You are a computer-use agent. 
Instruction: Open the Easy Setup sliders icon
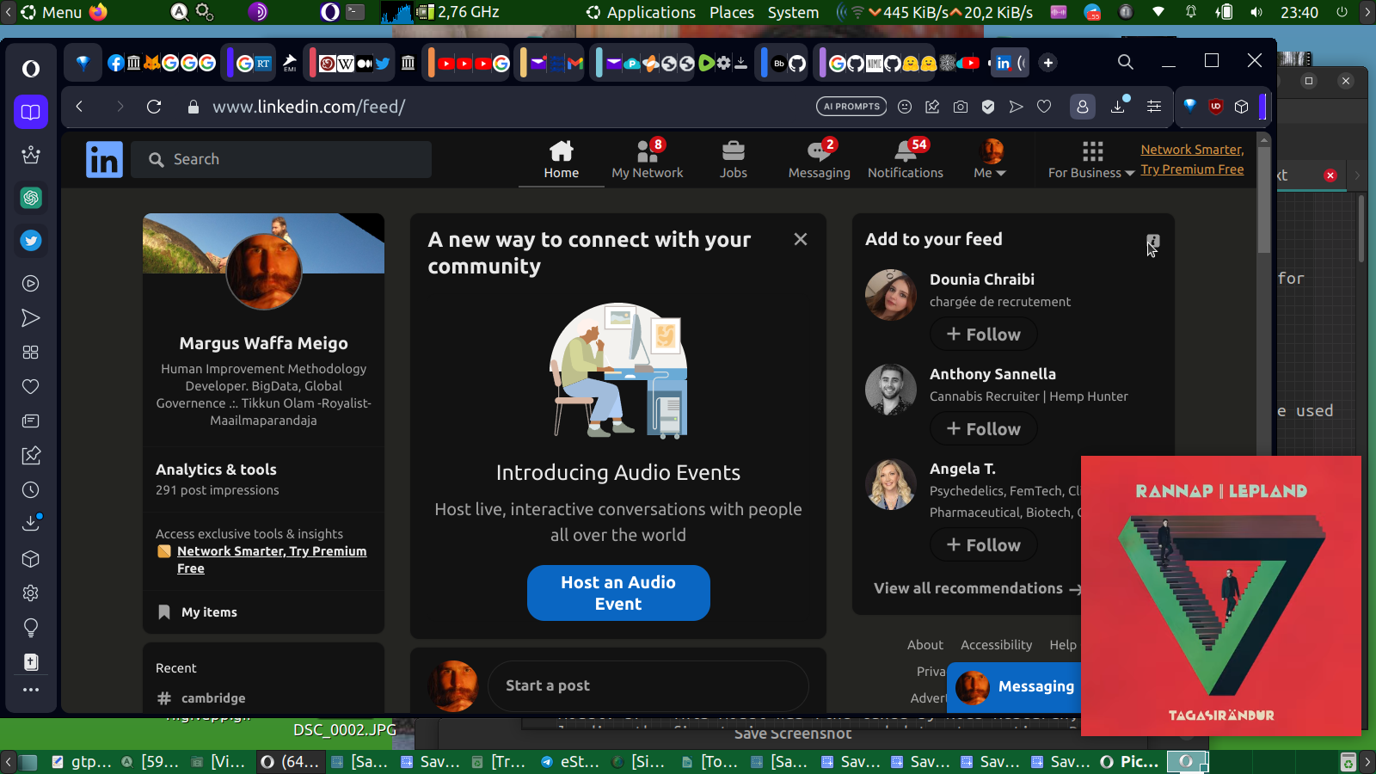click(1154, 107)
